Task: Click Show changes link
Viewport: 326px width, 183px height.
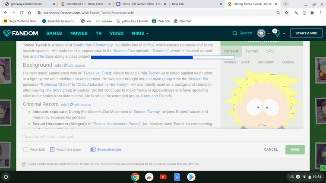Action: tap(109, 149)
